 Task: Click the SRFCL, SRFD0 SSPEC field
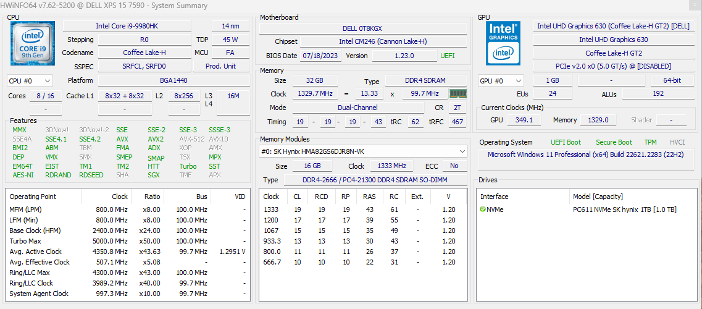pos(144,66)
